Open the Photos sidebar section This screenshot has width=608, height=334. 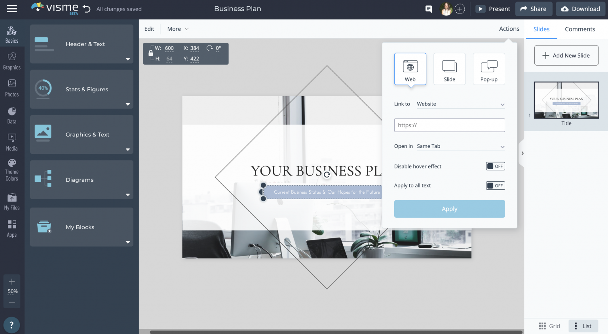12,88
